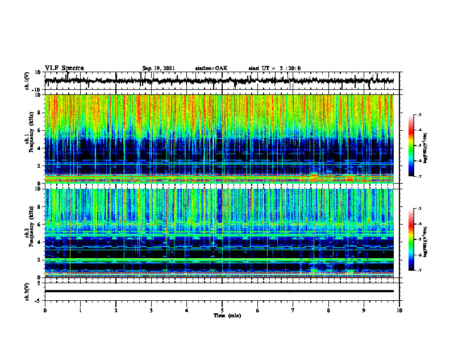Click the "5" tick on ch.3(V) axis
Image resolution: width=450 pixels, height=348 pixels.
coord(40,283)
